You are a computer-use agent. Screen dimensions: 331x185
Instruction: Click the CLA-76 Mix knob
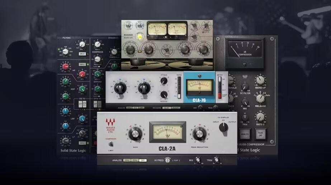(x=200, y=108)
